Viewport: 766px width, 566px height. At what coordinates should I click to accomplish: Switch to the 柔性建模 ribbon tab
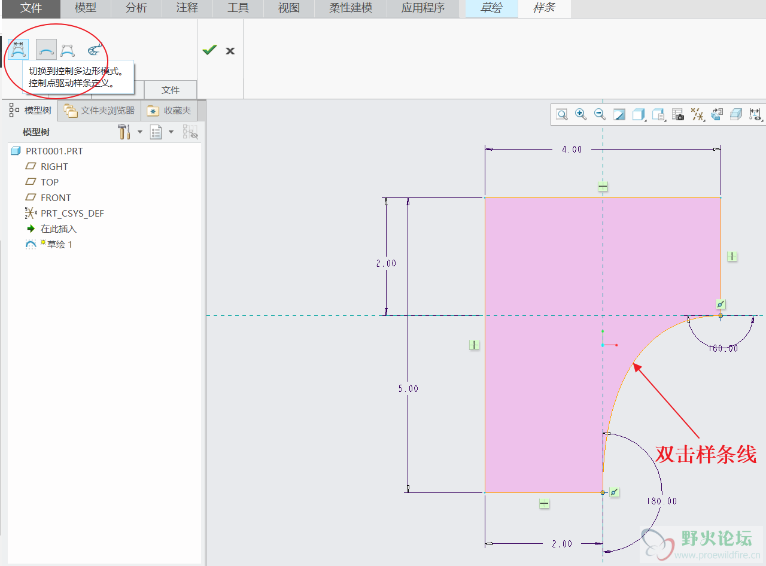pyautogui.click(x=351, y=8)
